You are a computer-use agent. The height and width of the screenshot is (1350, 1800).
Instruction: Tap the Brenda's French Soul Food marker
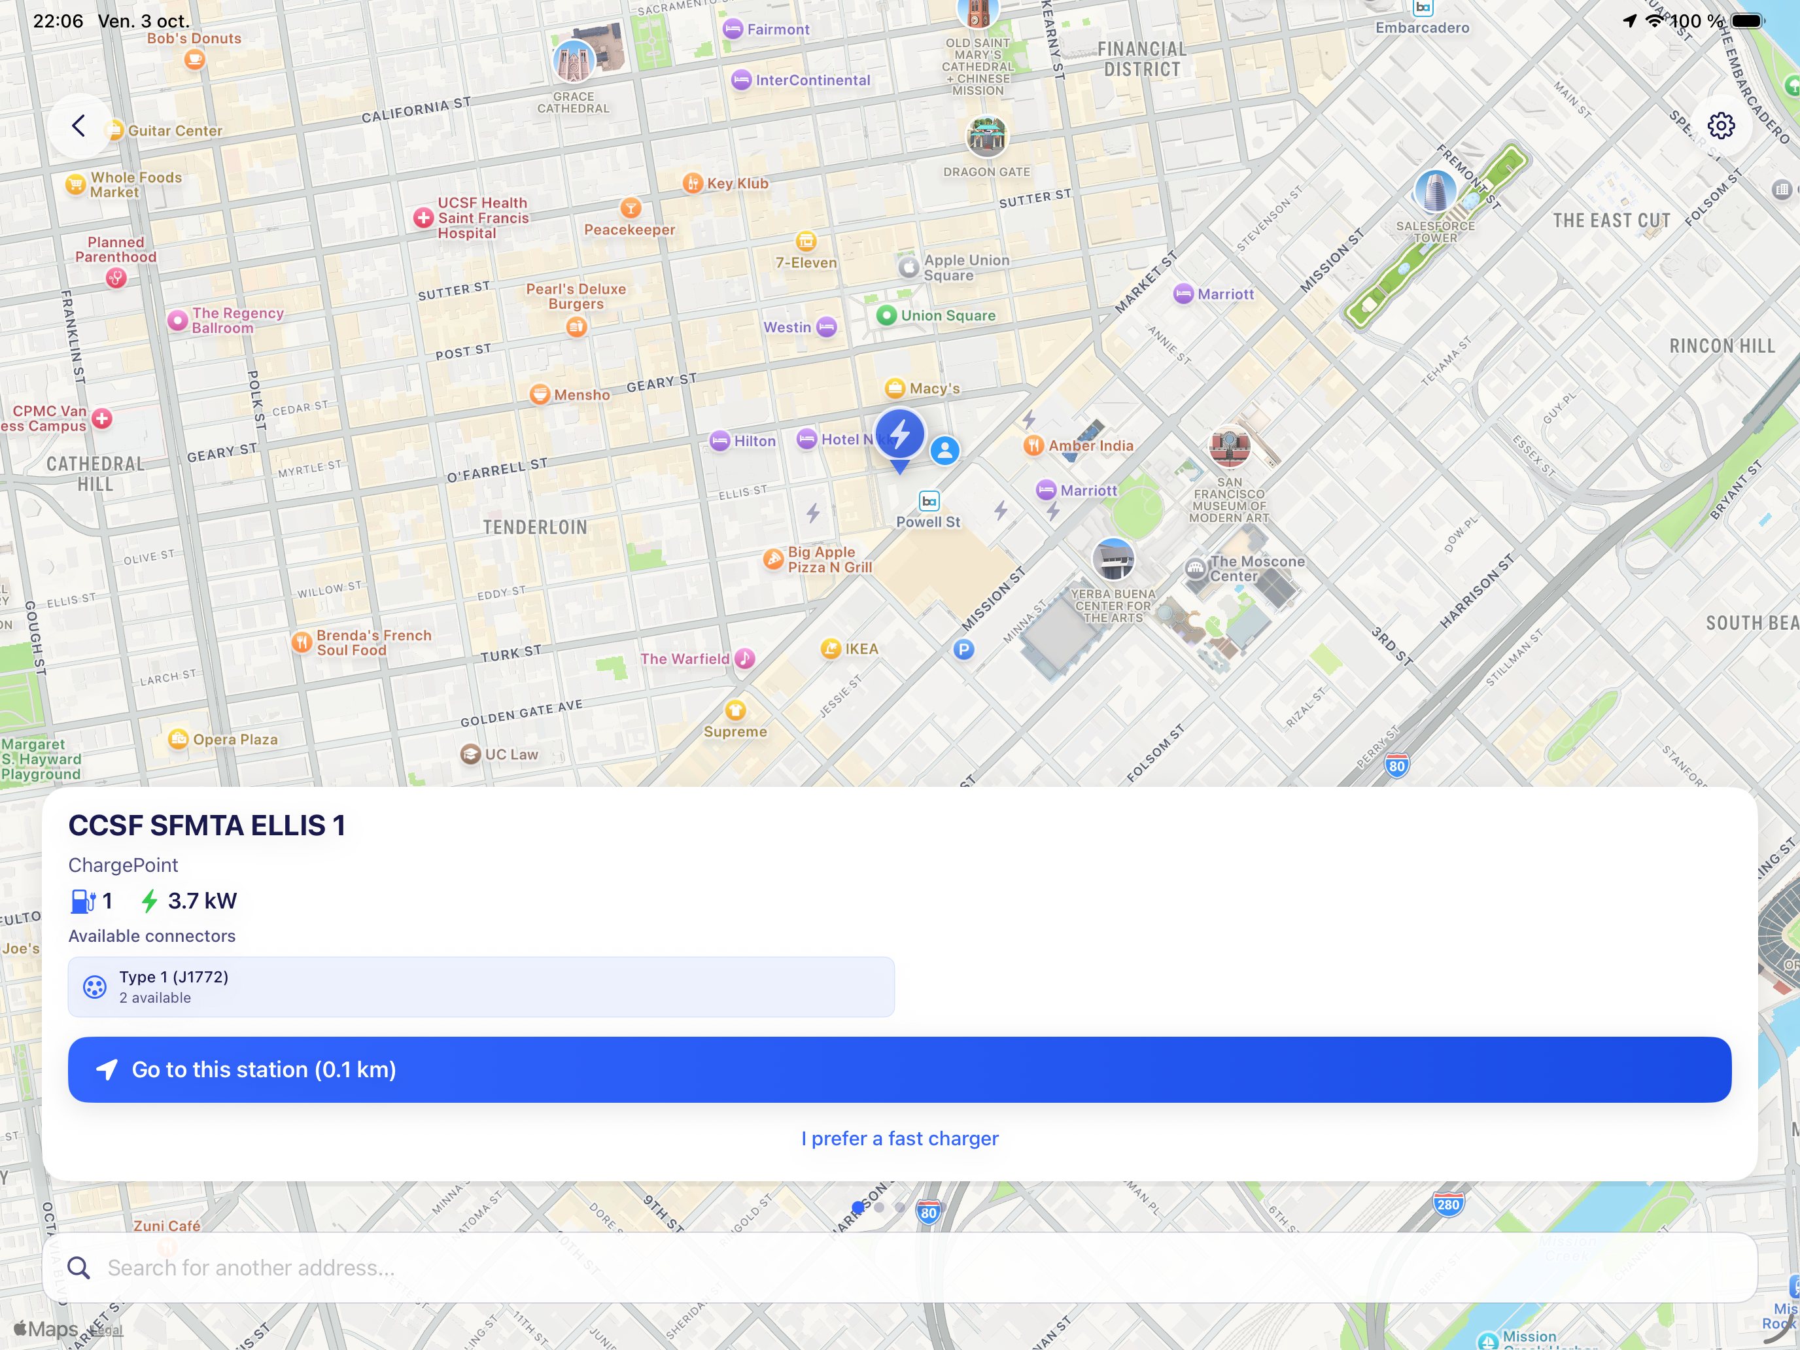(302, 642)
